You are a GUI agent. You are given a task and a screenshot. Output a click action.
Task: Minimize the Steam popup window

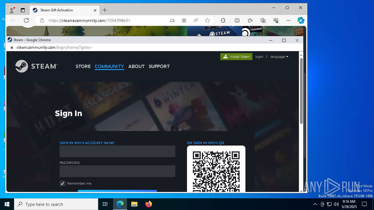(271, 40)
